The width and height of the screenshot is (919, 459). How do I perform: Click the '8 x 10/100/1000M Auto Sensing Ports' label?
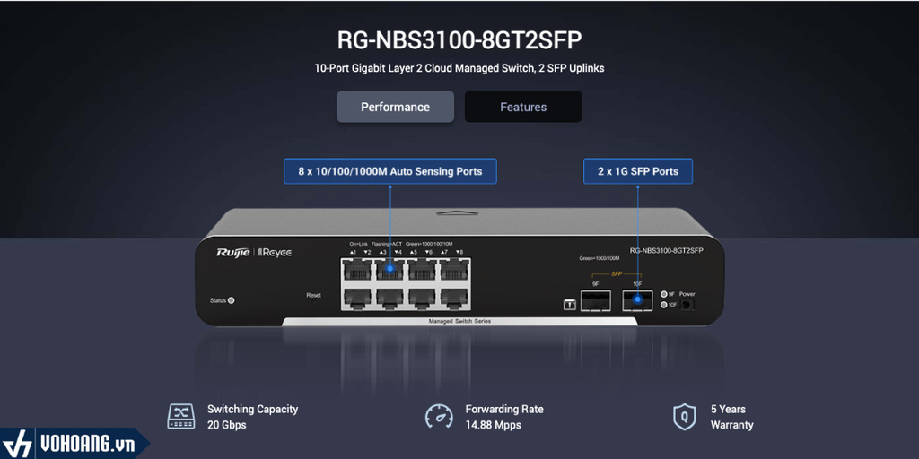[x=390, y=171]
